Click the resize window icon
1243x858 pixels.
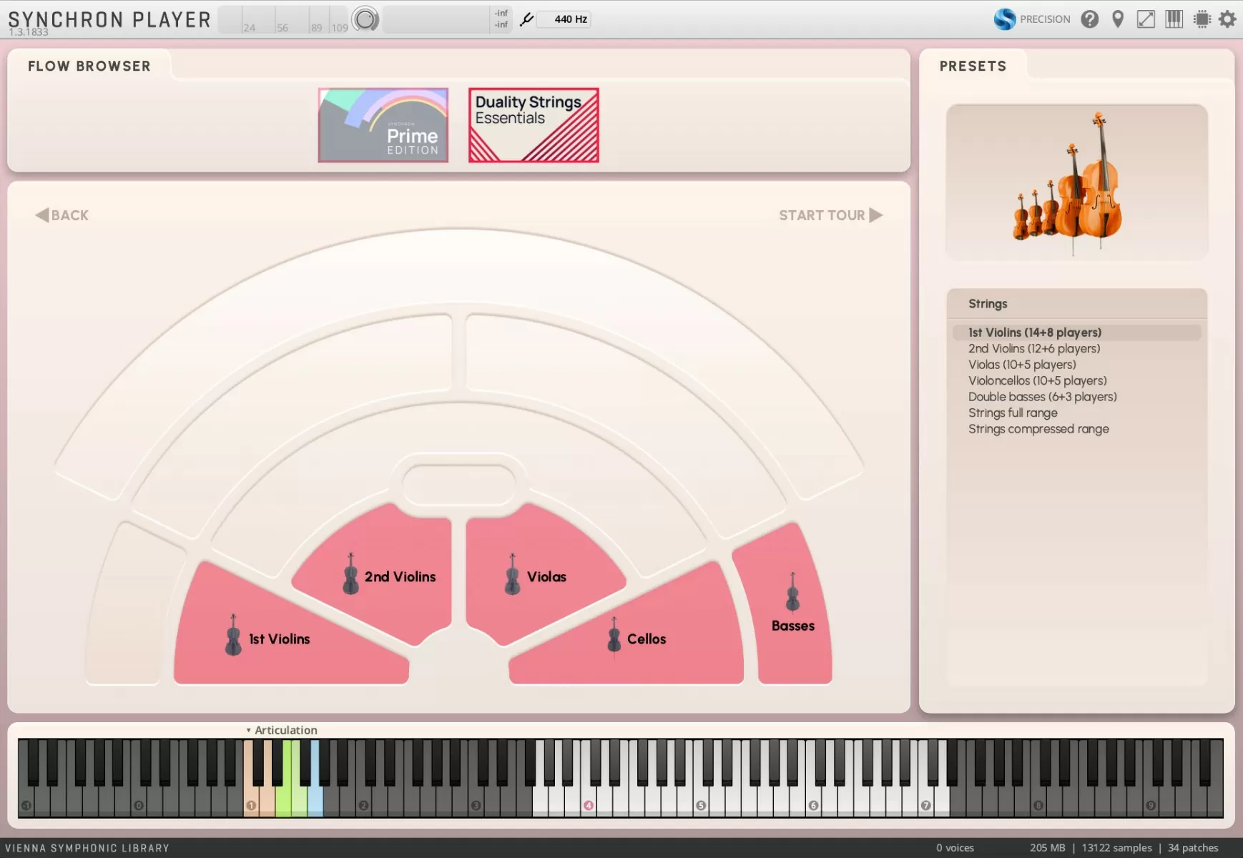point(1146,19)
